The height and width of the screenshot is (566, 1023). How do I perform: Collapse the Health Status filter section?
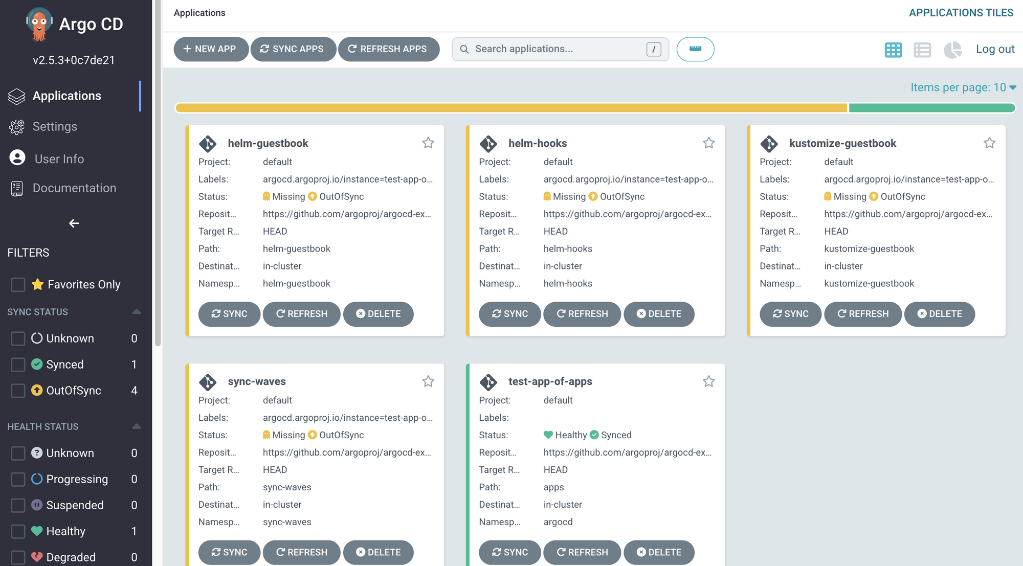click(x=136, y=426)
